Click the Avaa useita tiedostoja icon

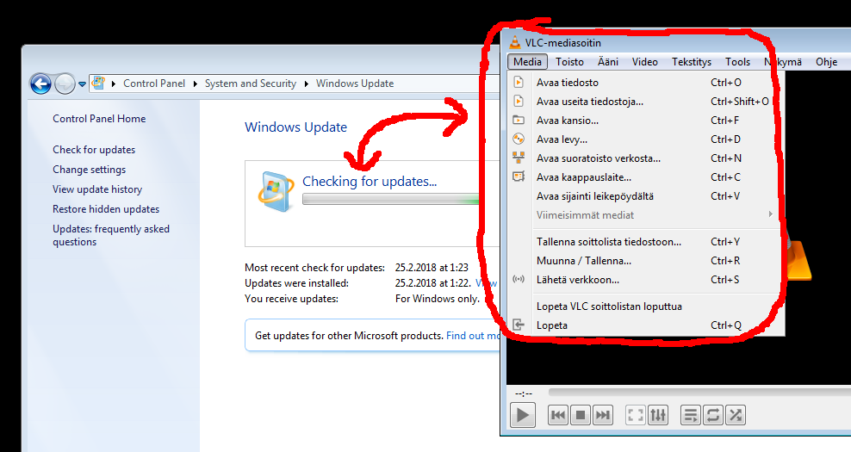pos(519,102)
